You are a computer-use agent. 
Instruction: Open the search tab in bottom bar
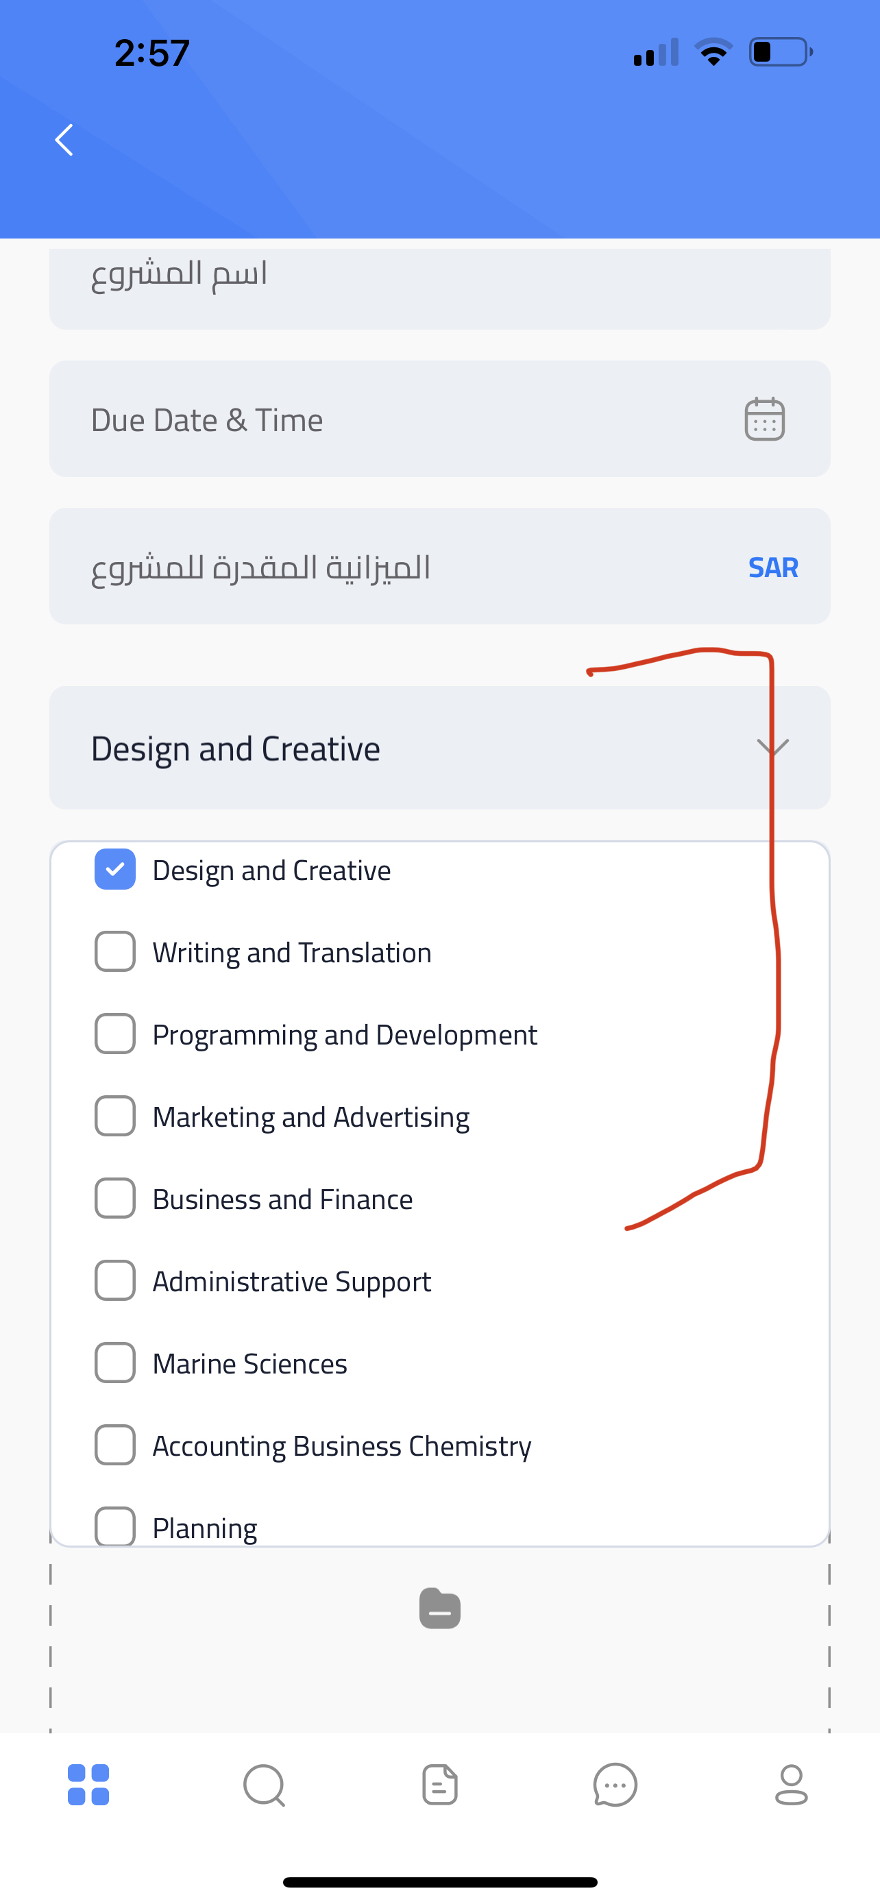coord(264,1785)
